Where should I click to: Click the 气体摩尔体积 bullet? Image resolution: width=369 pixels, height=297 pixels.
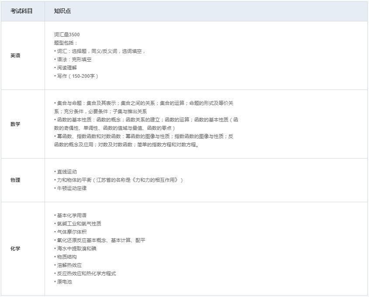point(70,232)
